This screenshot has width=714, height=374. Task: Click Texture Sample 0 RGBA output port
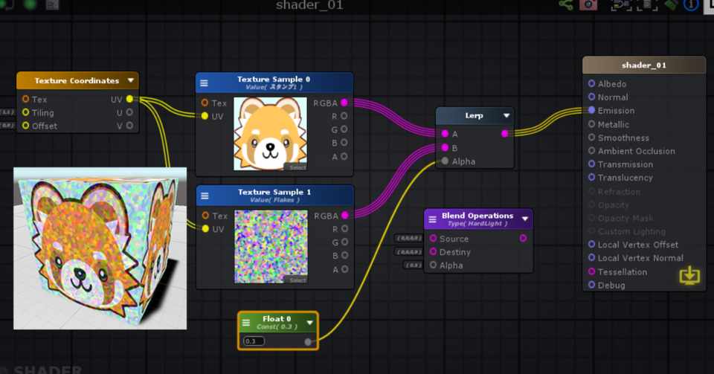344,103
